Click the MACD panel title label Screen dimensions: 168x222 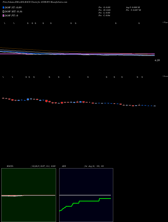[x=10, y=166]
